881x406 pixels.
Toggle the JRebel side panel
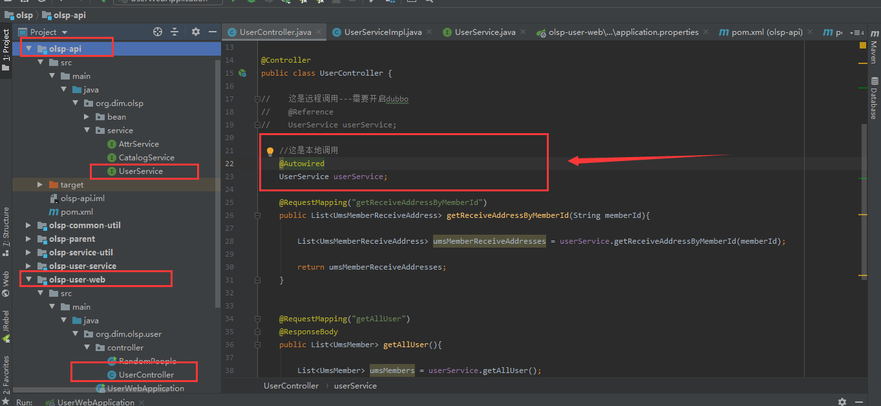click(6, 328)
